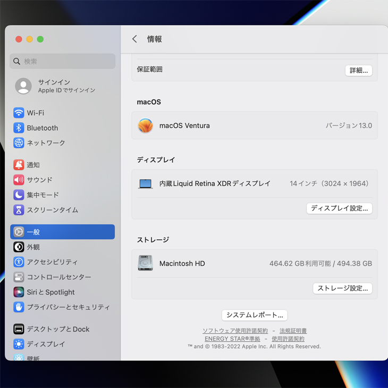
Task: Click the macOS section heading
Action: [x=149, y=102]
